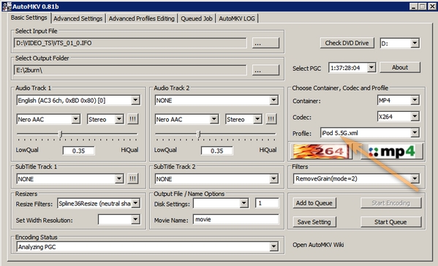Open the Advanced Profiles Editing tab
Viewport: 438px width, 266px height.
pos(142,18)
